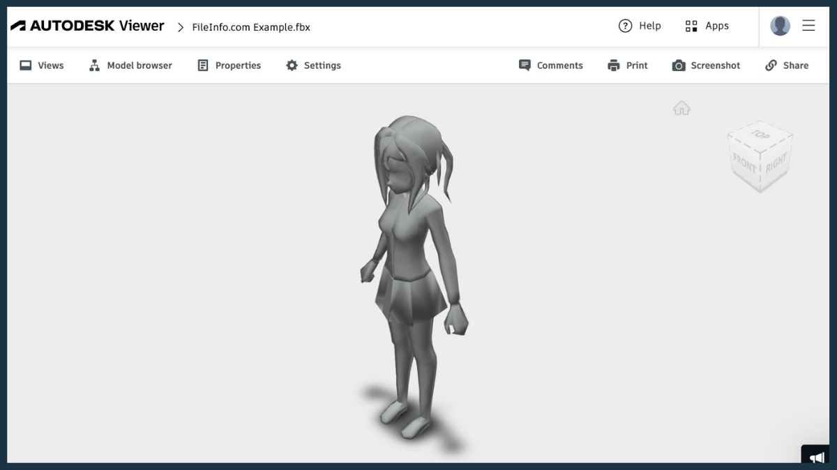Open the Comments panel
This screenshot has height=470, width=837.
coord(551,65)
